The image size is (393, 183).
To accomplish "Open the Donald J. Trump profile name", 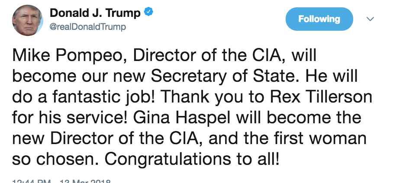I will click(x=95, y=13).
